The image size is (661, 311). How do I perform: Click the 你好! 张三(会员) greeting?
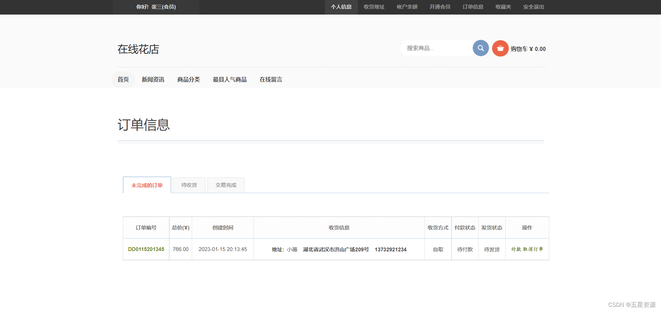click(156, 7)
